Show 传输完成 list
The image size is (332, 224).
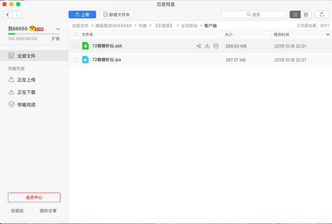[x=26, y=105]
